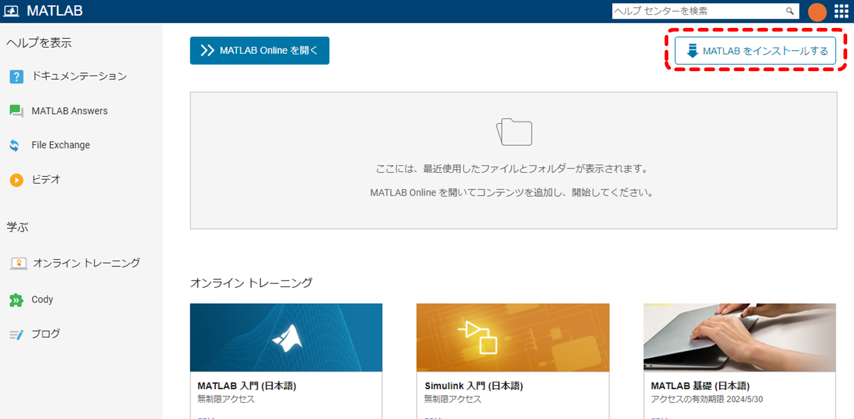Open the Simulink 入門 training thumbnail
The width and height of the screenshot is (854, 419).
pyautogui.click(x=512, y=337)
